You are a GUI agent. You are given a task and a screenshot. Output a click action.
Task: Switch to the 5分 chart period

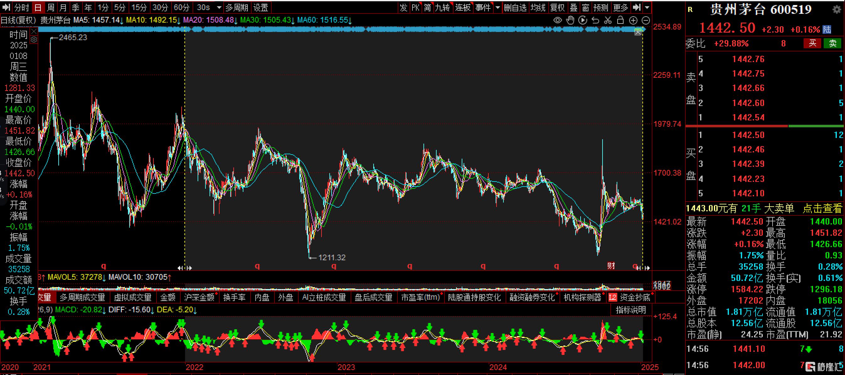click(120, 7)
